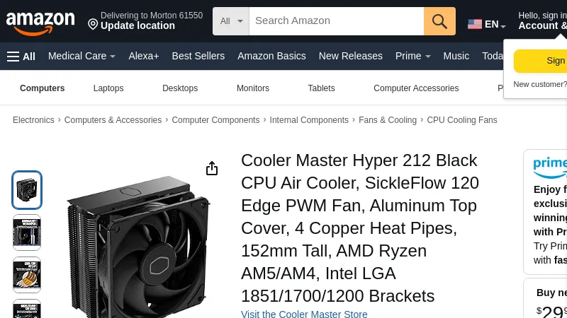This screenshot has height=318, width=567.
Task: Click the orange search magnifier button
Action: (x=439, y=21)
